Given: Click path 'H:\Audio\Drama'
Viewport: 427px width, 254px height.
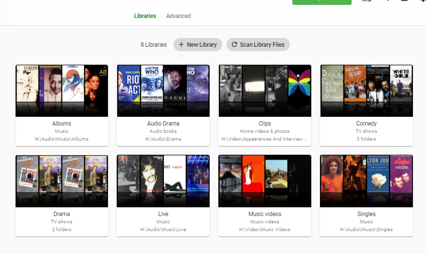Looking at the screenshot, I should tap(163, 139).
